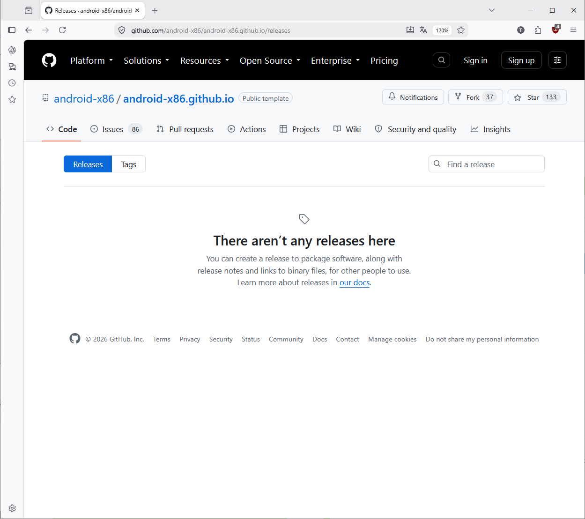Image resolution: width=585 pixels, height=519 pixels.
Task: Open recent browsing tab view icon
Action: pos(29,10)
